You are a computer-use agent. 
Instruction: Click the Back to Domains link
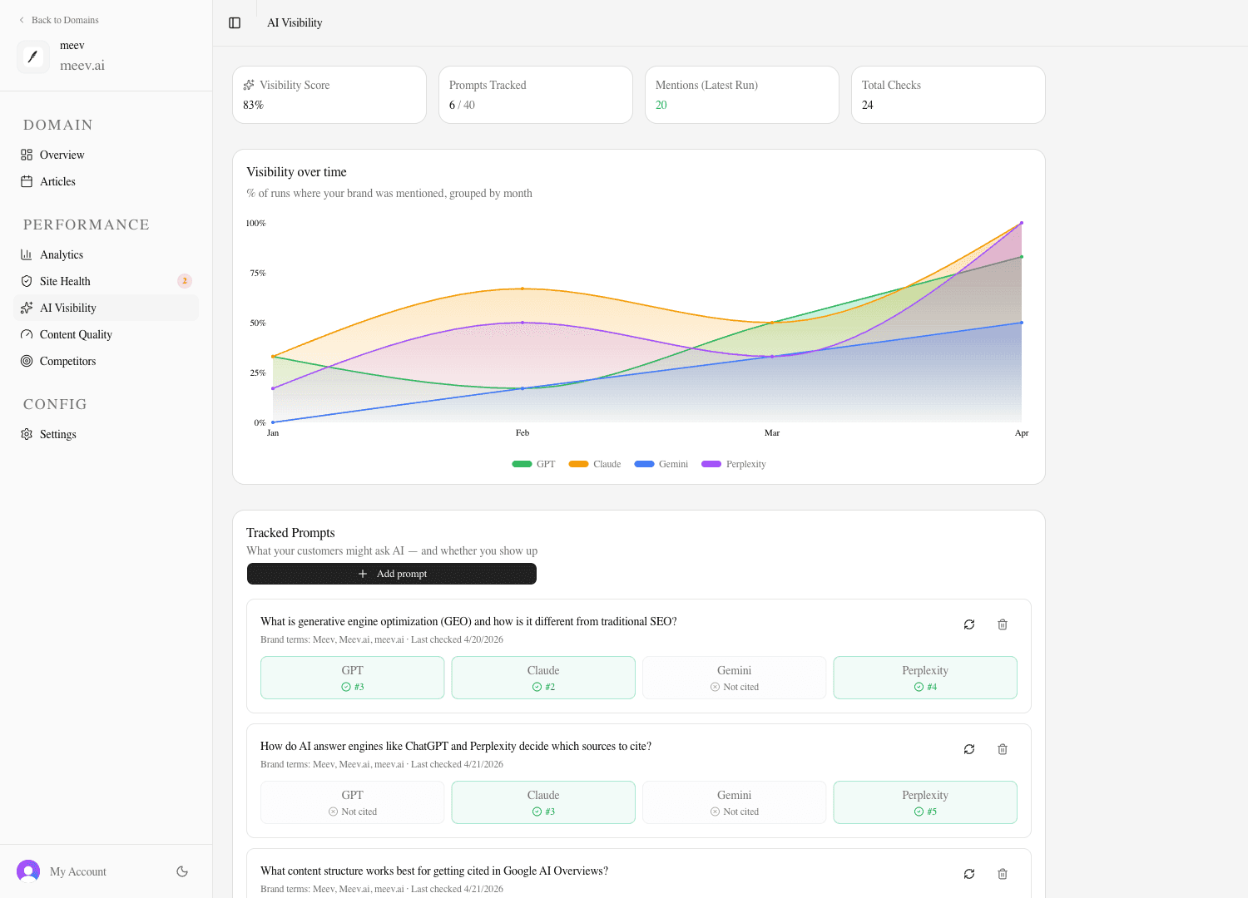(58, 20)
